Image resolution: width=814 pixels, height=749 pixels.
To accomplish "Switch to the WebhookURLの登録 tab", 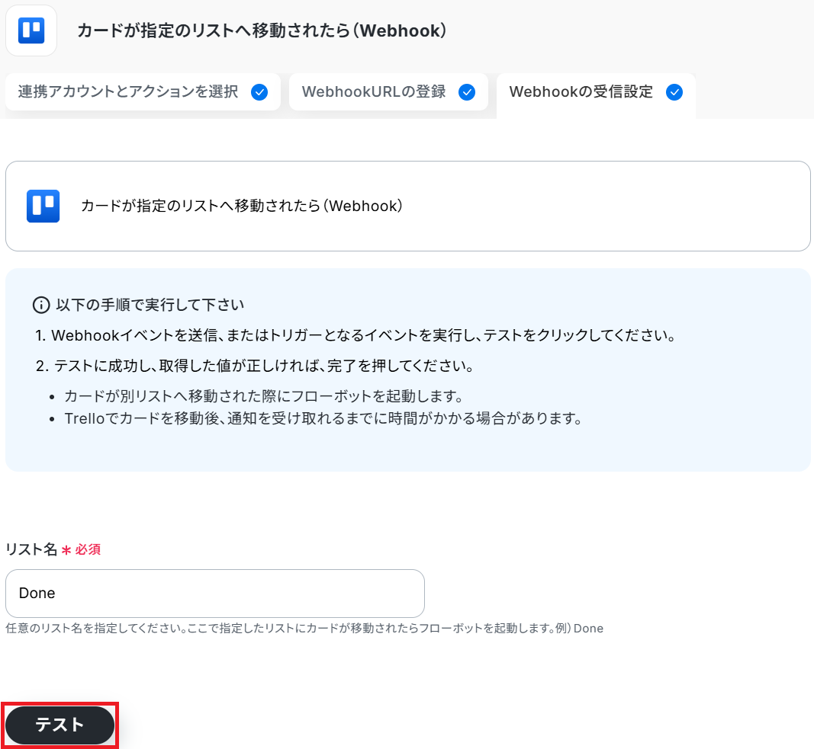I will tap(388, 91).
